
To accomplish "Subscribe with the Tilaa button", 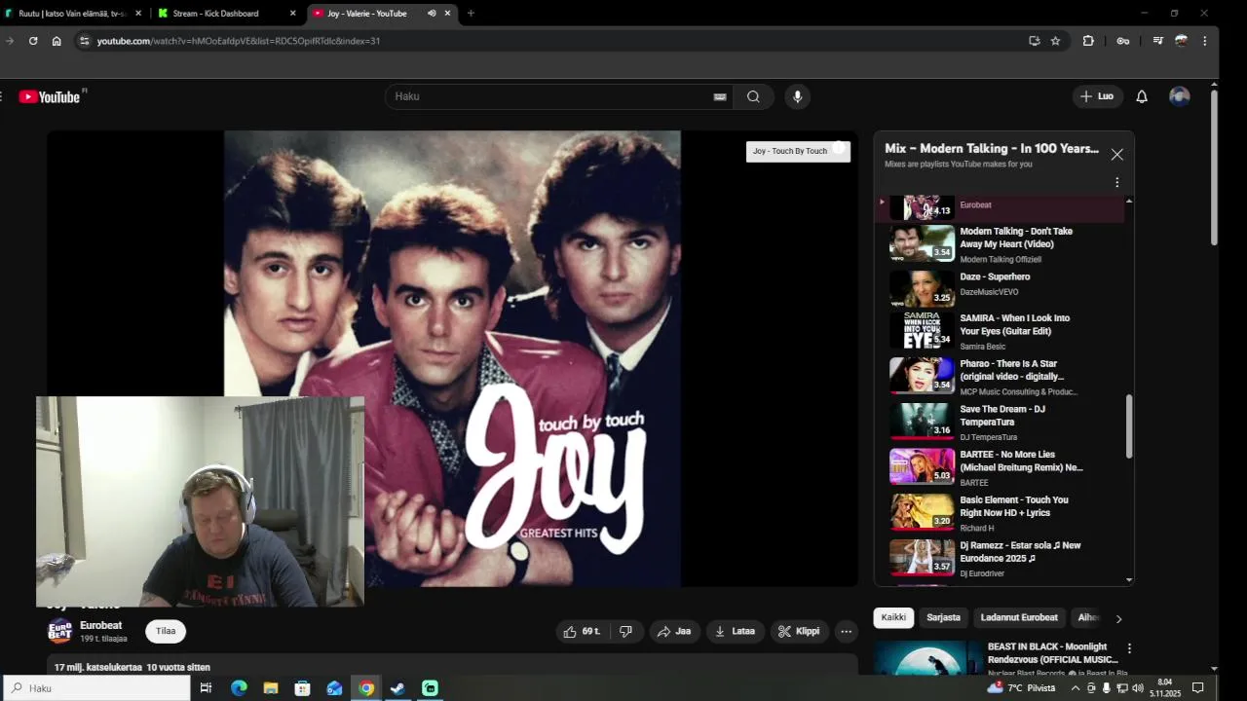I will tap(166, 632).
